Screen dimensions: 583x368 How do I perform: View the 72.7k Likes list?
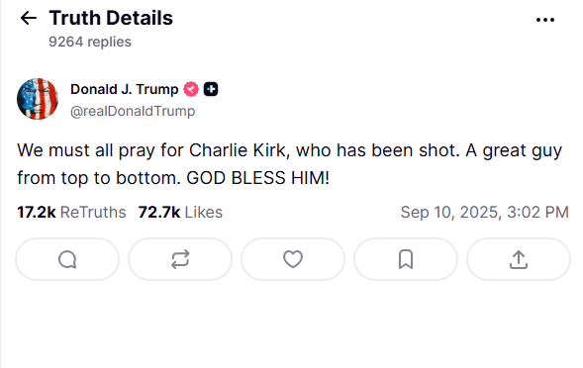point(180,213)
